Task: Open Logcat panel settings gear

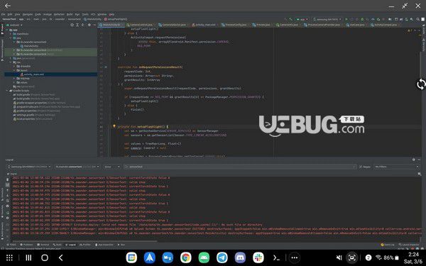Action: click(x=413, y=160)
